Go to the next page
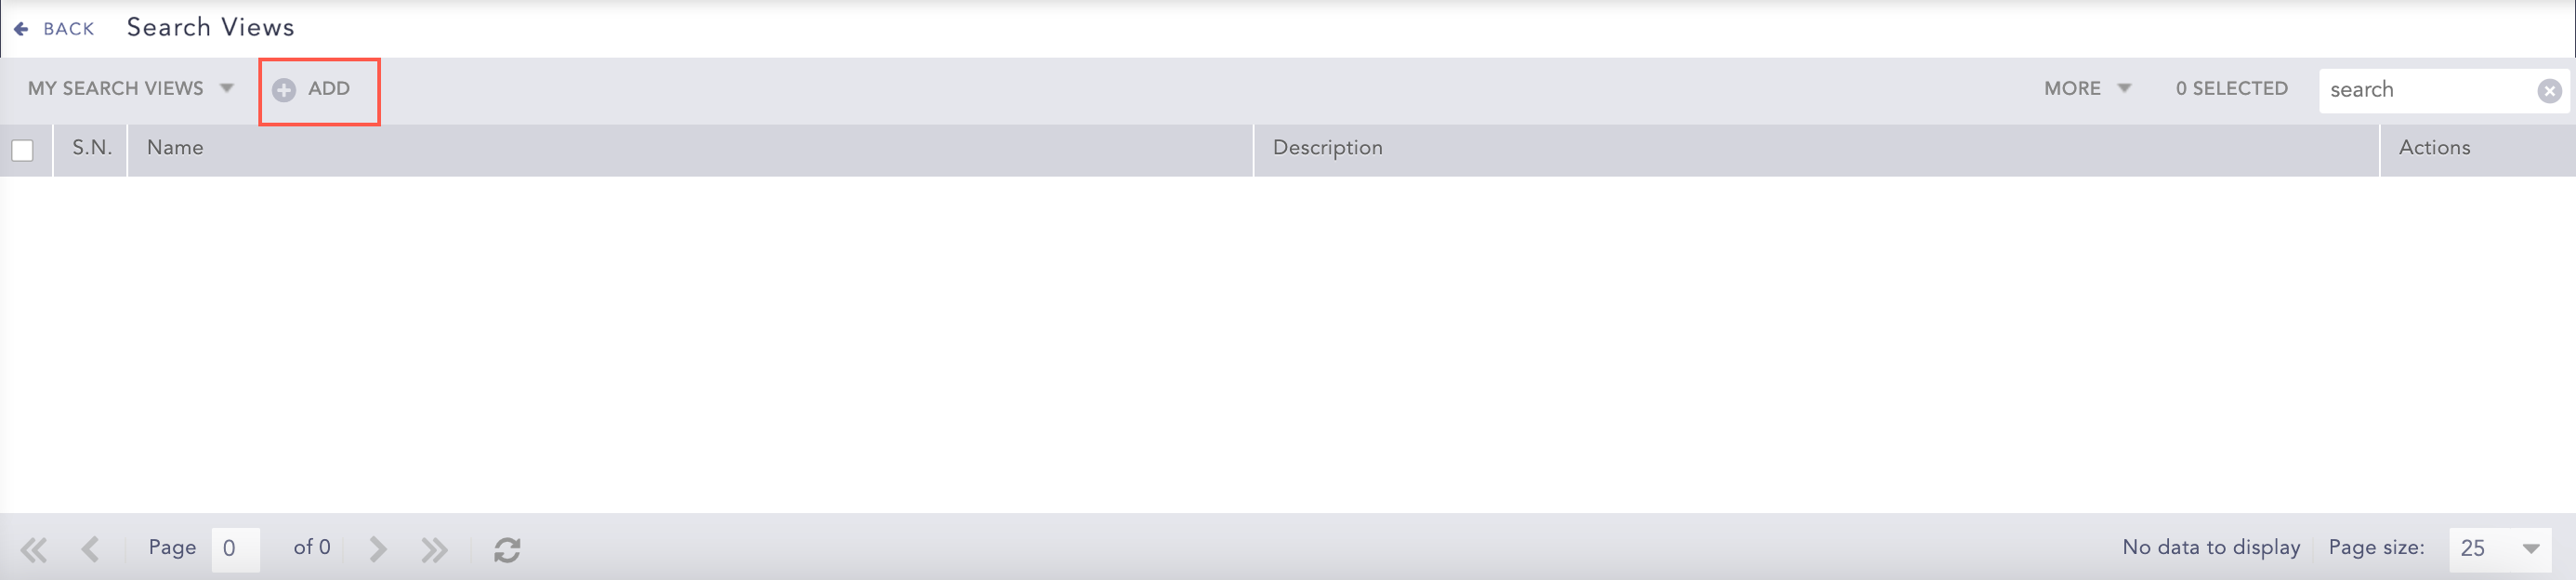The image size is (2576, 580). [377, 549]
